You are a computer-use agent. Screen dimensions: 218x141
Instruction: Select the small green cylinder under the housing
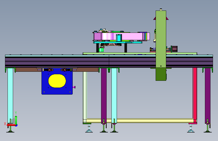[101, 50]
